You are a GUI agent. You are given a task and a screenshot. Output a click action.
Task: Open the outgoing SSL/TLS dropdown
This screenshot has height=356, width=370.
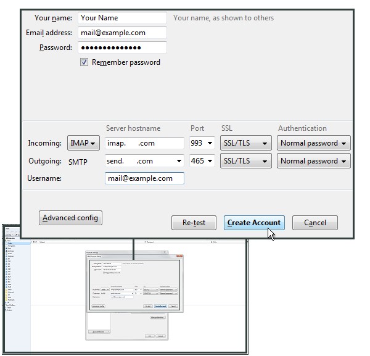pyautogui.click(x=245, y=161)
